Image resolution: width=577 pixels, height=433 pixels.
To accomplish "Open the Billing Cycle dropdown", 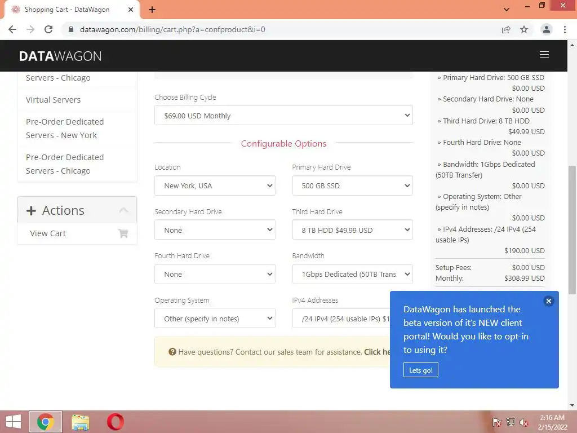I will (283, 115).
